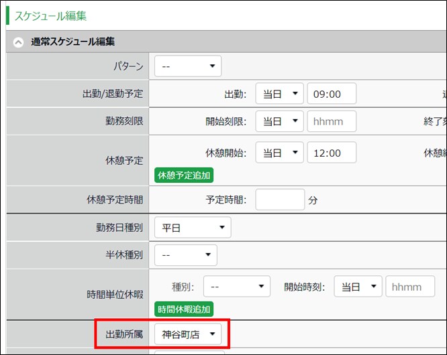
Task: Click the 通常スケジュール編集 section header text
Action: (72, 42)
